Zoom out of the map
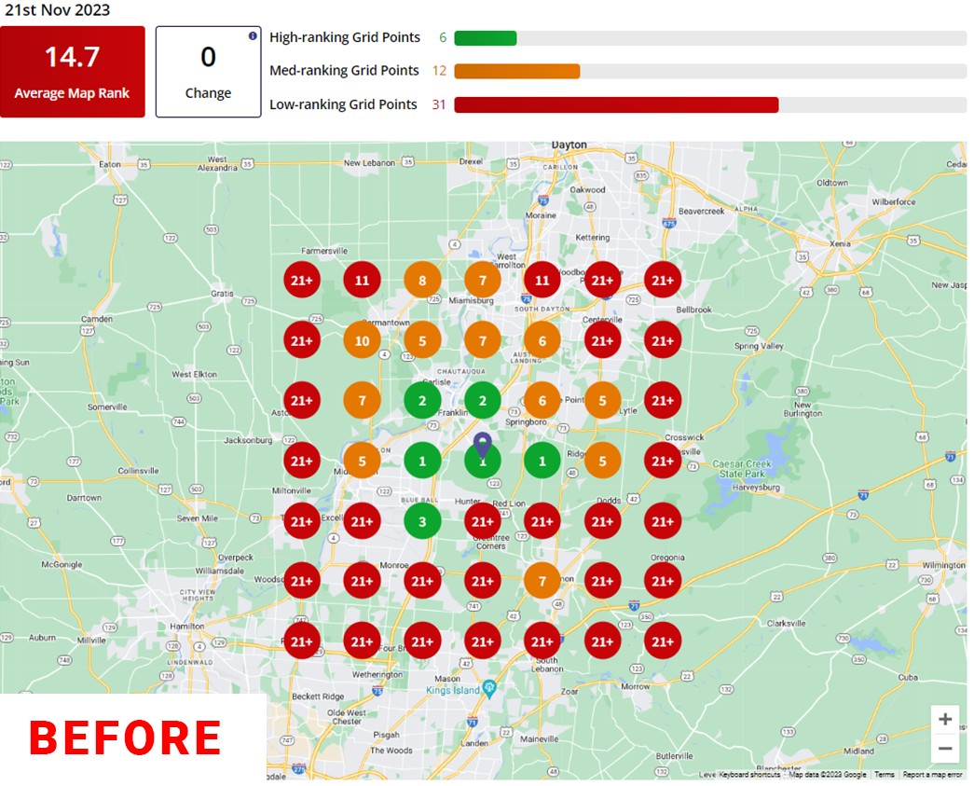The height and width of the screenshot is (786, 974). pos(945,748)
